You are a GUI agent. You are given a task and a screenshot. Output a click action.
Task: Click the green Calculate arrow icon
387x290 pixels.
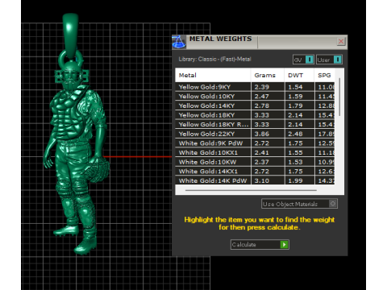point(284,244)
